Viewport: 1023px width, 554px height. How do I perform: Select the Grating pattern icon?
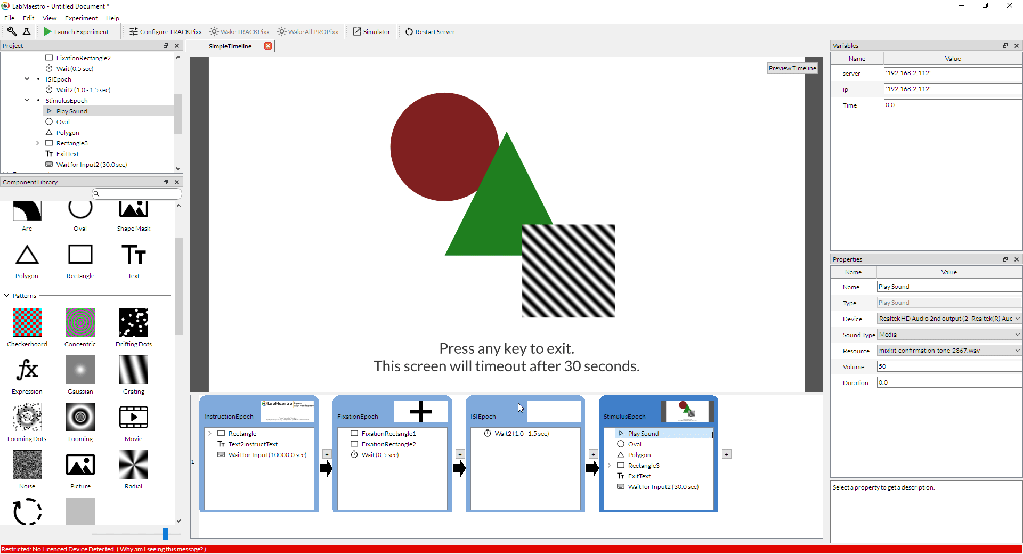(x=133, y=370)
